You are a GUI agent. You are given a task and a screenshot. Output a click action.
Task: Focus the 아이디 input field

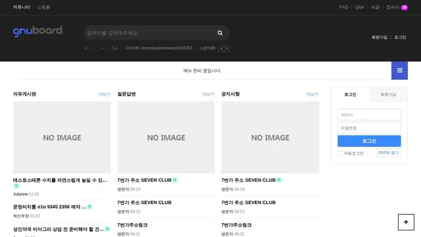tap(369, 115)
